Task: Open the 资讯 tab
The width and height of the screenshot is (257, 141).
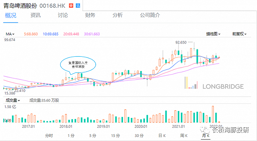Action: pos(35,15)
